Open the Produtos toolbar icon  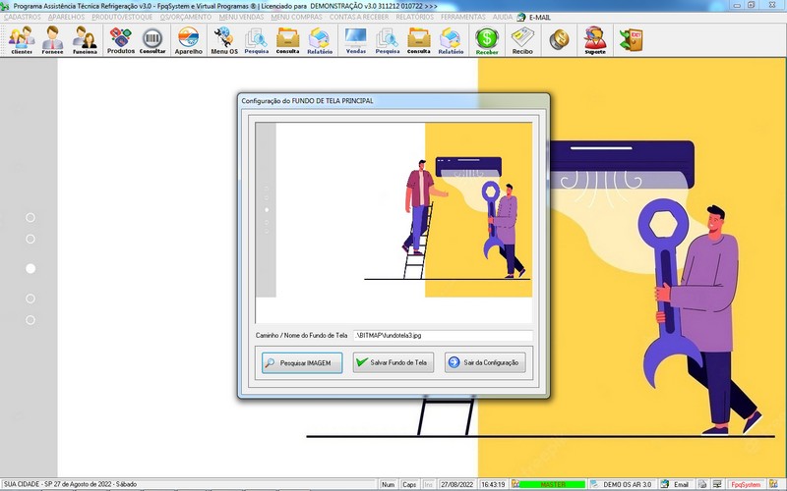[120, 40]
